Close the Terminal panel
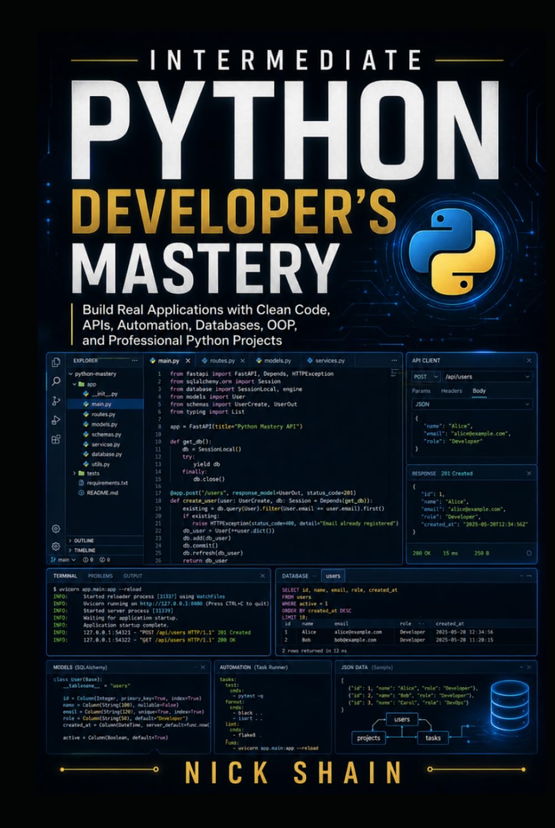This screenshot has width=555, height=828. click(263, 576)
